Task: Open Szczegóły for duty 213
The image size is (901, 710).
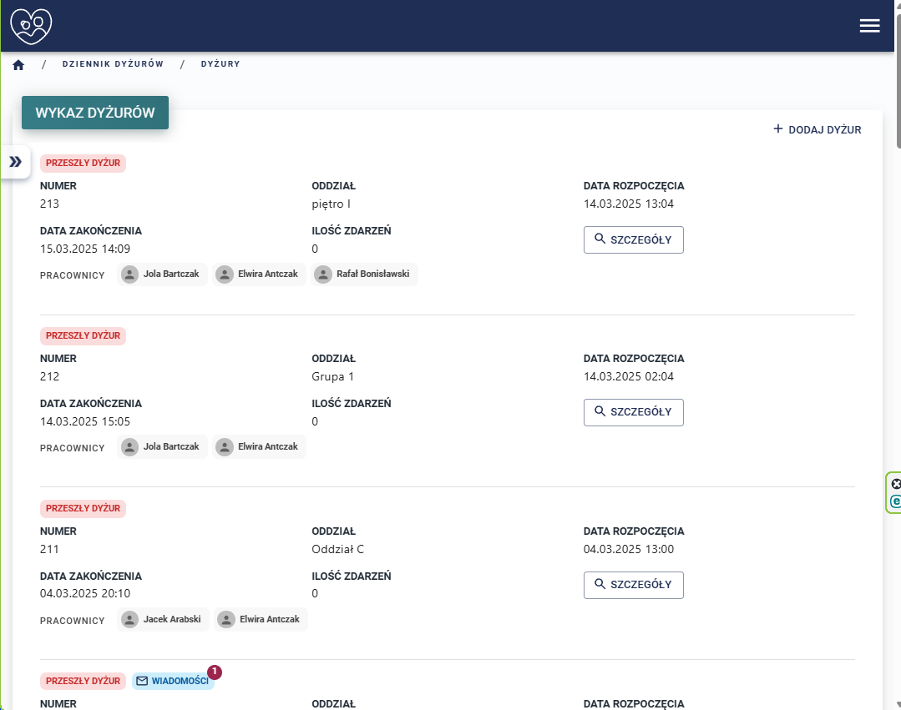Action: tap(633, 239)
